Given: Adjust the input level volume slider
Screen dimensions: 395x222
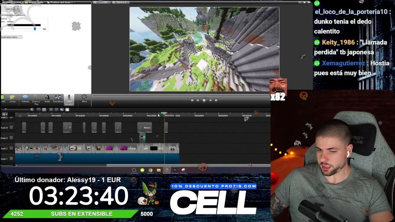Looking at the screenshot, I should click(35, 29).
